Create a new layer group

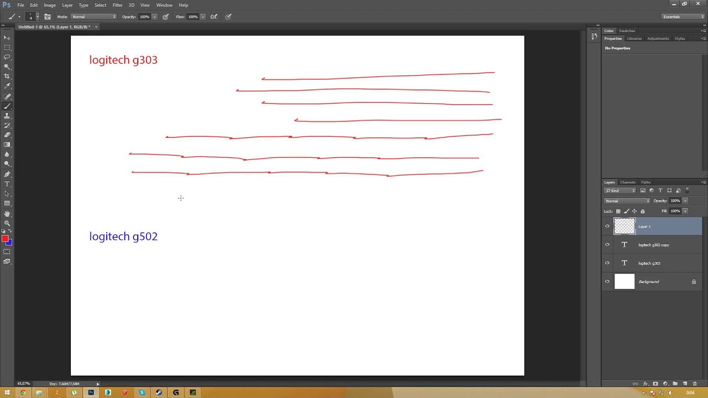(675, 384)
